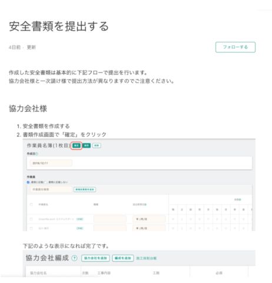Image resolution: width=272 pixels, height=283 pixels.
Task: Open the help icon next to 協力会社編成
Action: (x=74, y=258)
